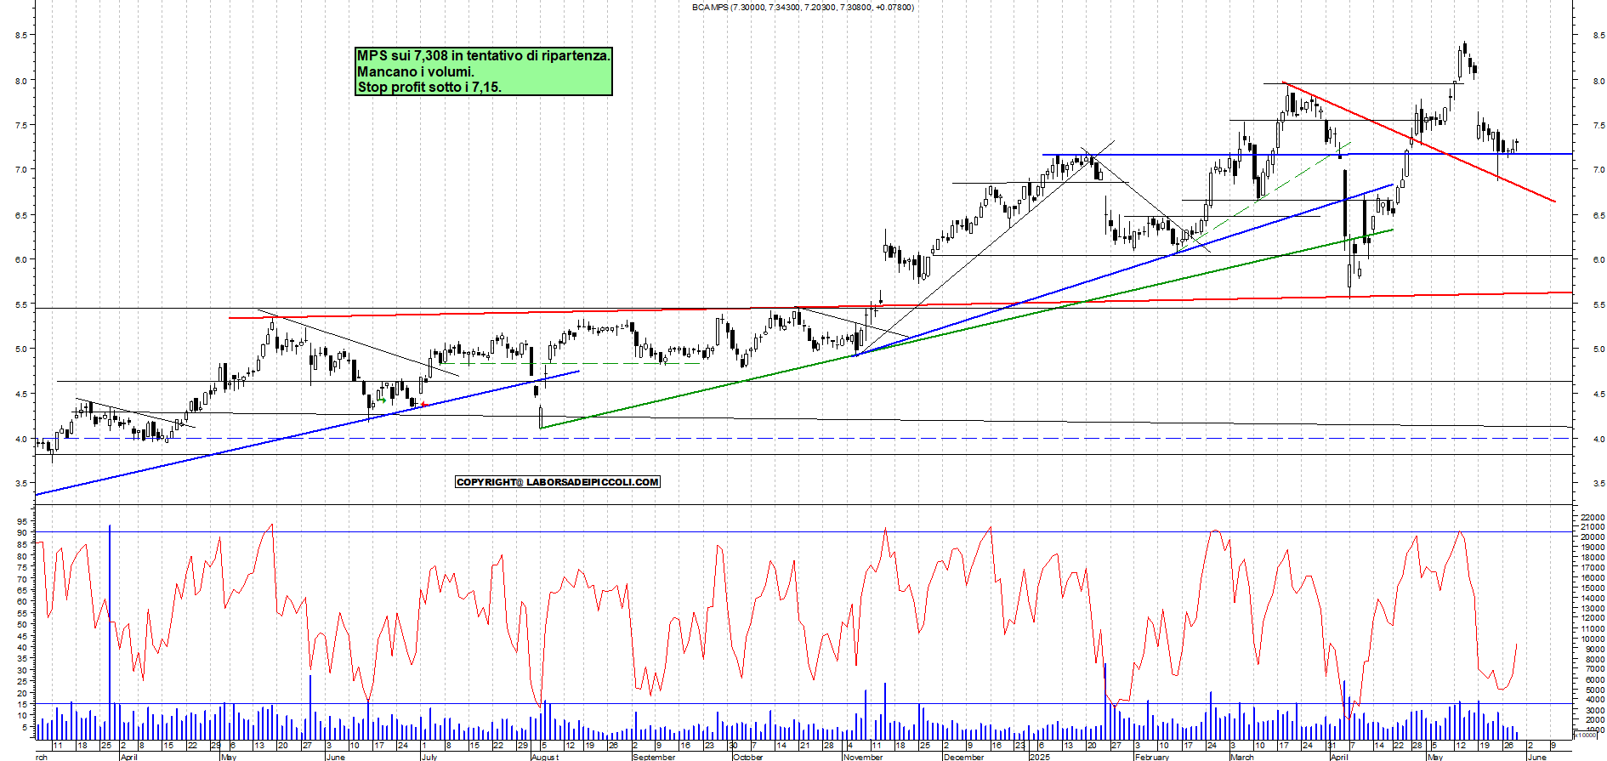Click the x10000 volume scale label
Screen dimensions: 1607x761
point(1585,735)
